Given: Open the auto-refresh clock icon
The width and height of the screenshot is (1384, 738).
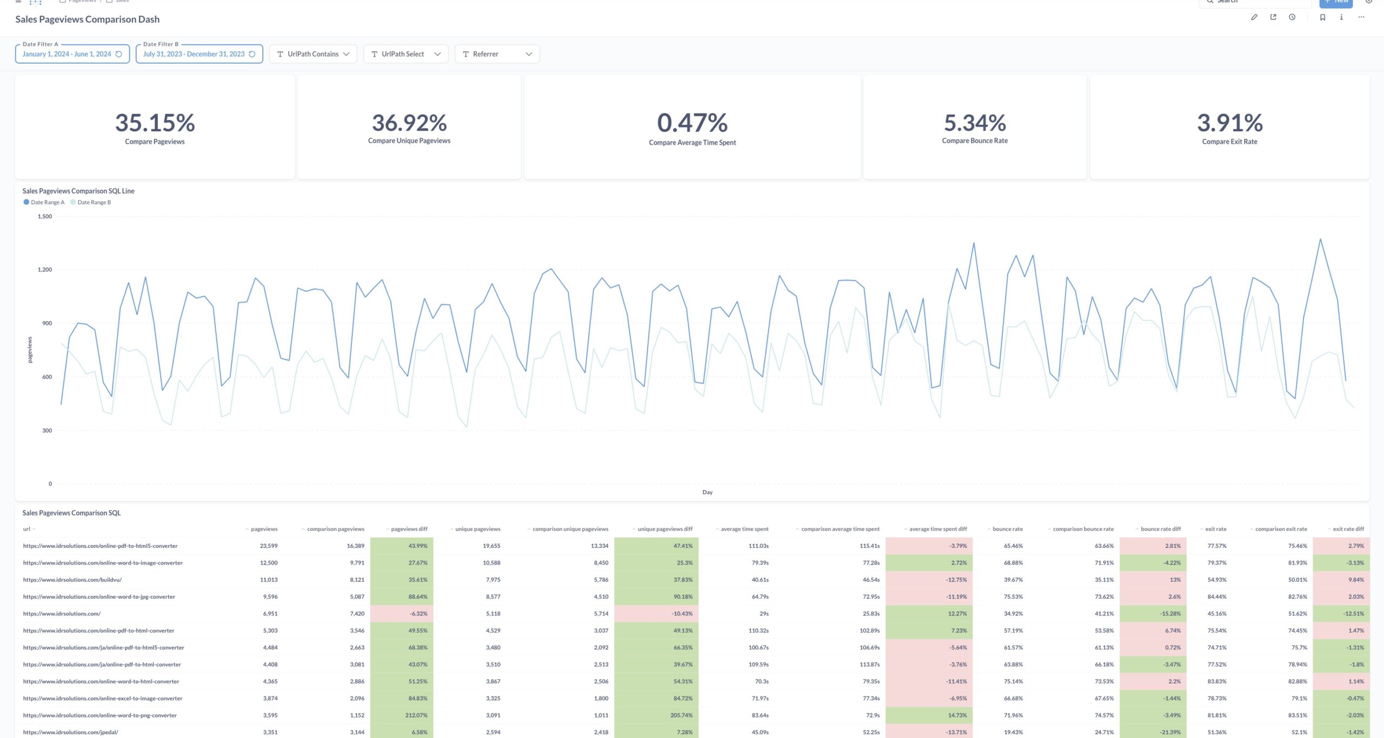Looking at the screenshot, I should coord(1292,17).
